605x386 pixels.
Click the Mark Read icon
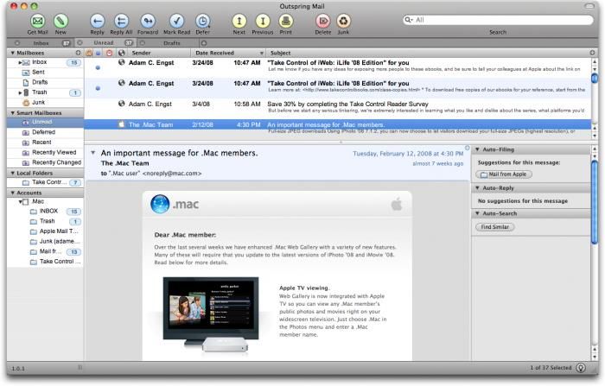(176, 21)
